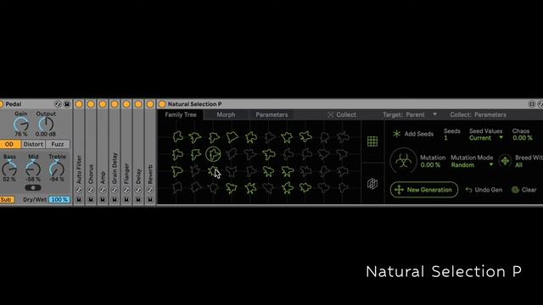Save preset icon for Auto Filter
The height and width of the screenshot is (305, 543).
point(79,200)
